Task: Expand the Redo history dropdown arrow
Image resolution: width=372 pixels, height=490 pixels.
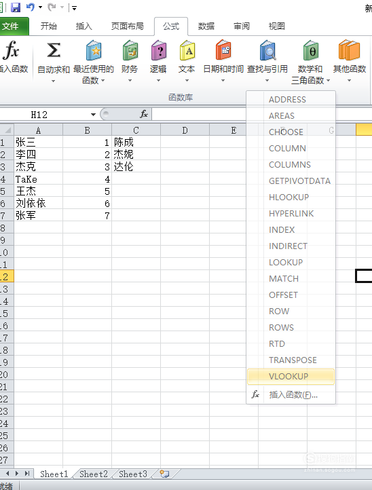Action: (62, 7)
